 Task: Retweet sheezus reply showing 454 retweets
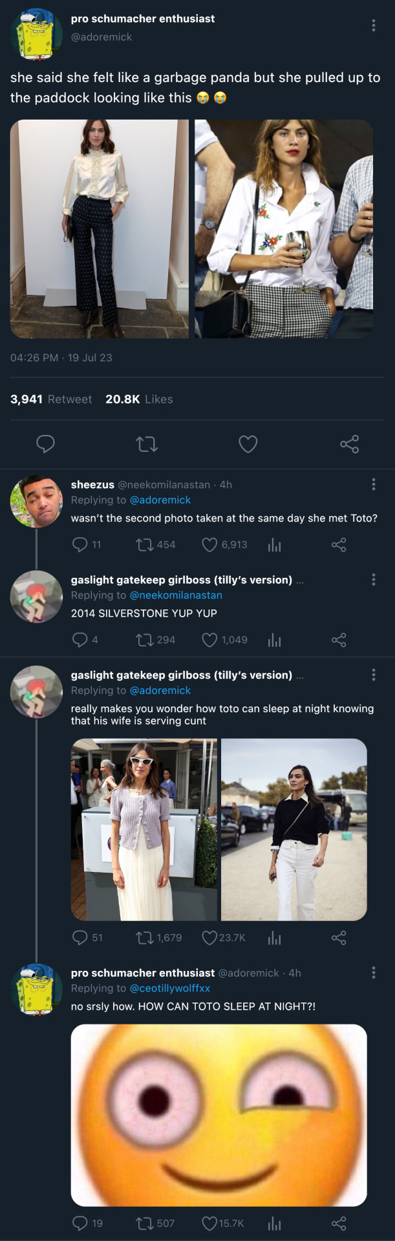(144, 545)
